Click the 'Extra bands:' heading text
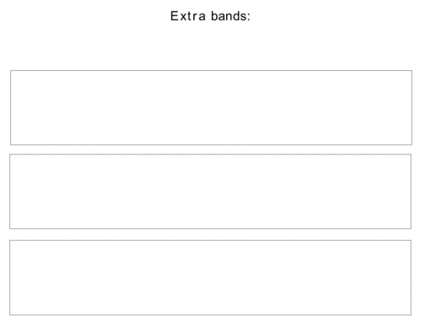Image resolution: width=422 pixels, height=326 pixels. 210,16
